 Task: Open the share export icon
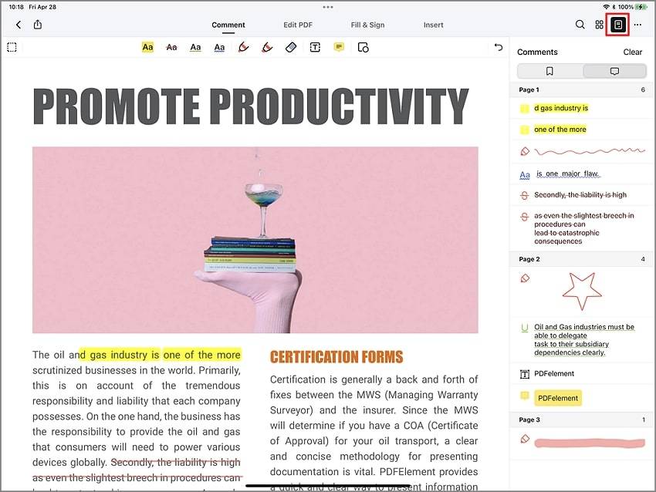click(x=38, y=25)
